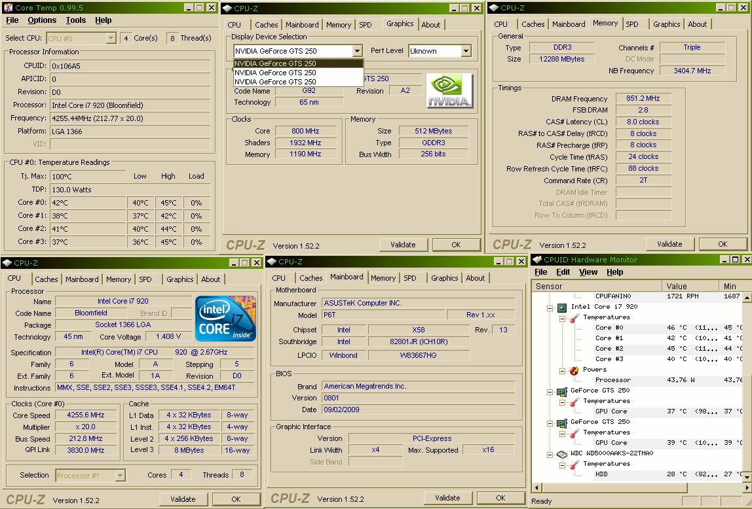Switch to SPD tab in Mainboard CPU-Z window
The width and height of the screenshot is (752, 509).
[410, 278]
